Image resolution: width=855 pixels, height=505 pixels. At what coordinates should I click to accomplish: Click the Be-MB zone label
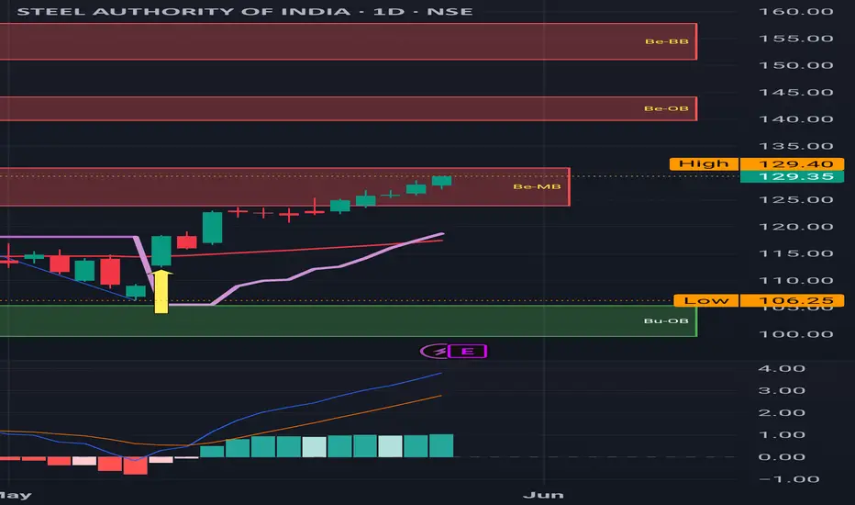[x=537, y=186]
